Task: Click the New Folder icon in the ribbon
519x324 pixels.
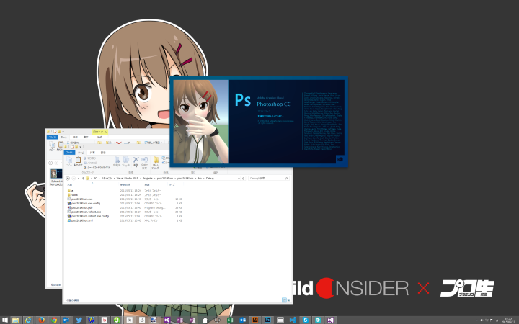Action: coord(155,161)
